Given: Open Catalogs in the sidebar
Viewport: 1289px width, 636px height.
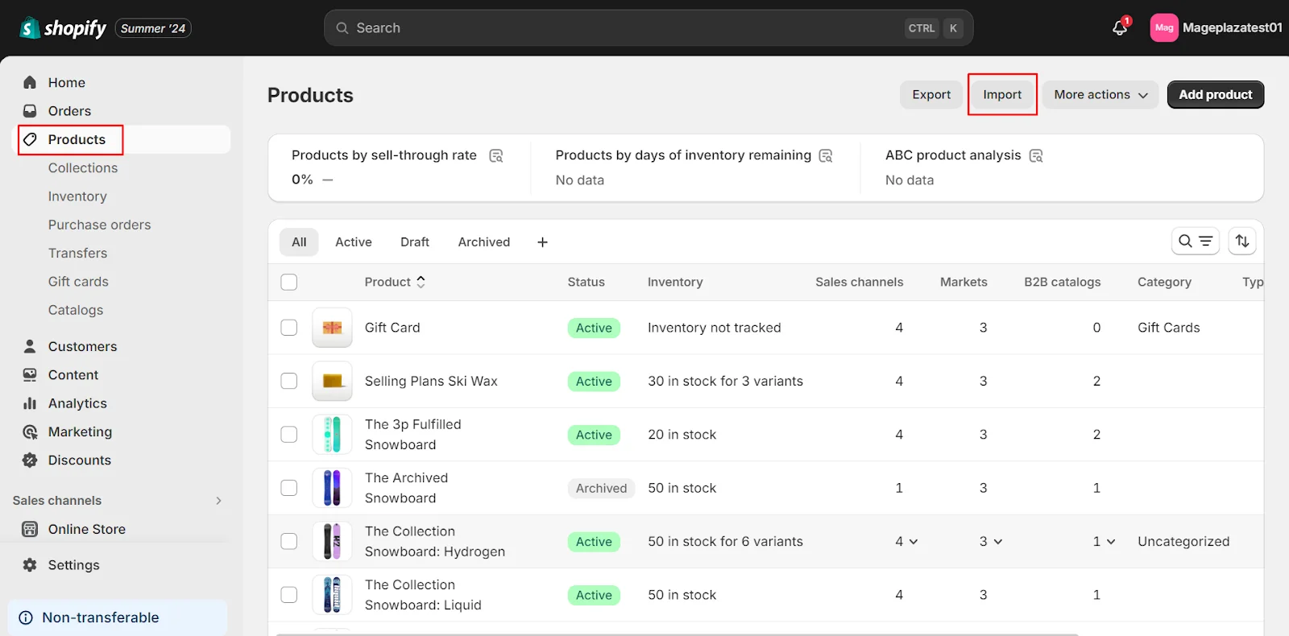Looking at the screenshot, I should [x=76, y=310].
